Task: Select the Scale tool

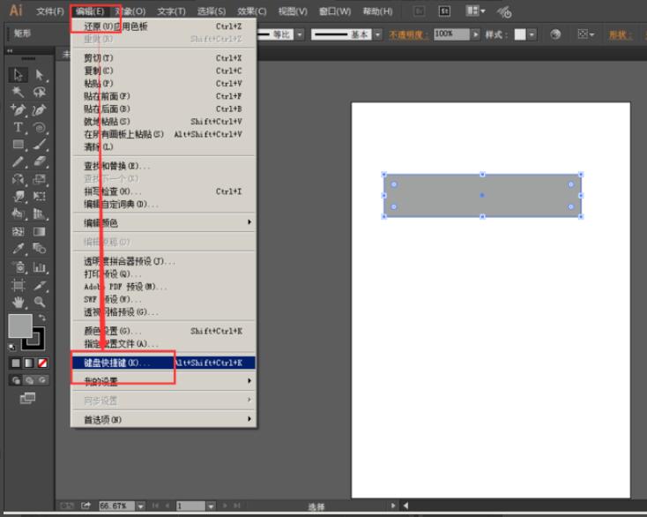Action: pyautogui.click(x=40, y=179)
